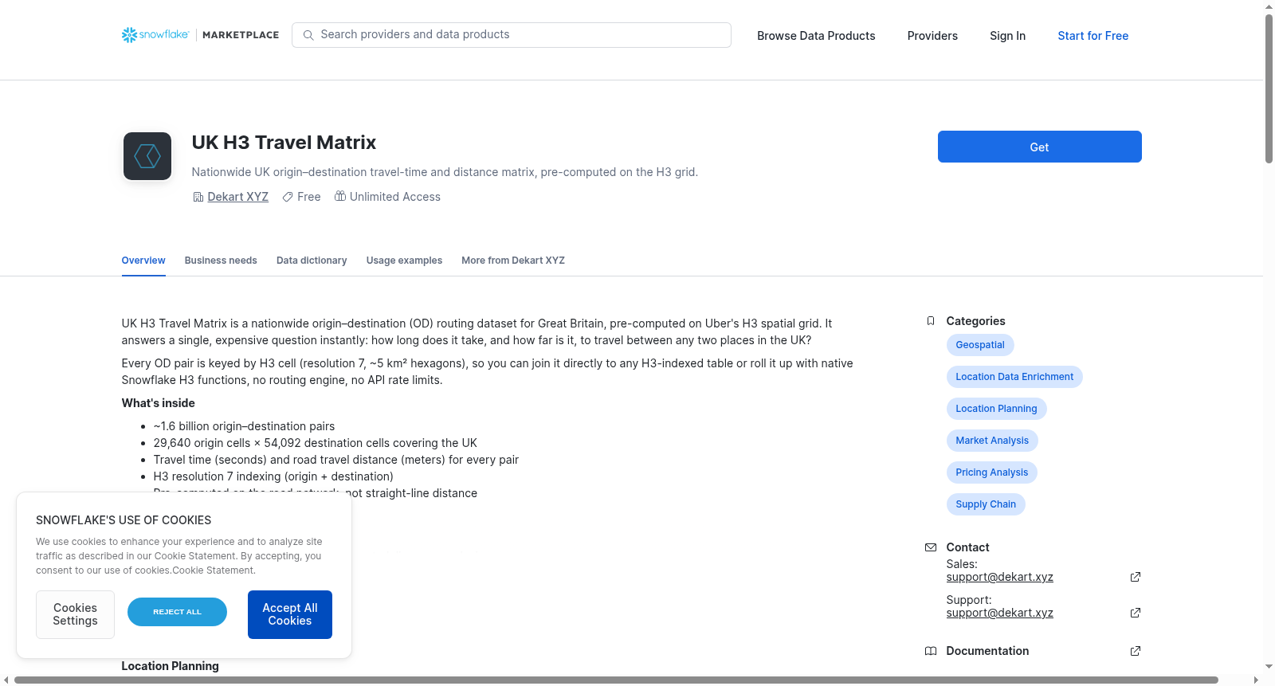Viewport: 1275px width, 686px height.
Task: Click the Categories heading
Action: [976, 321]
